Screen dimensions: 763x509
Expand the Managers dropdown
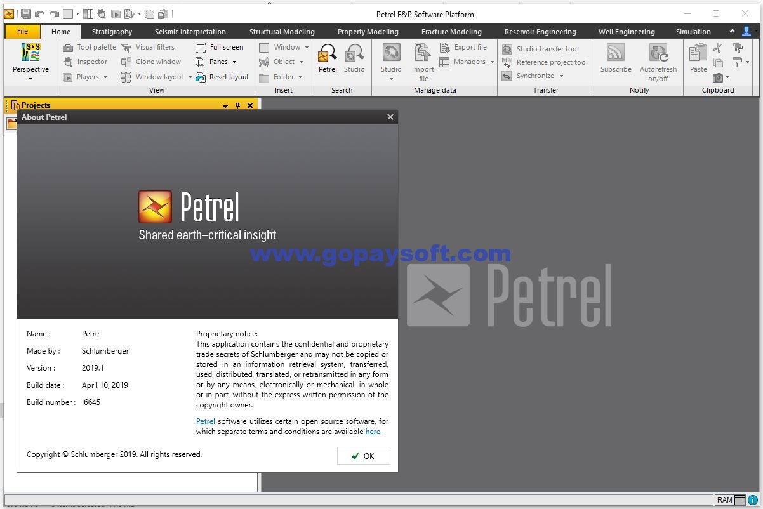coord(491,62)
